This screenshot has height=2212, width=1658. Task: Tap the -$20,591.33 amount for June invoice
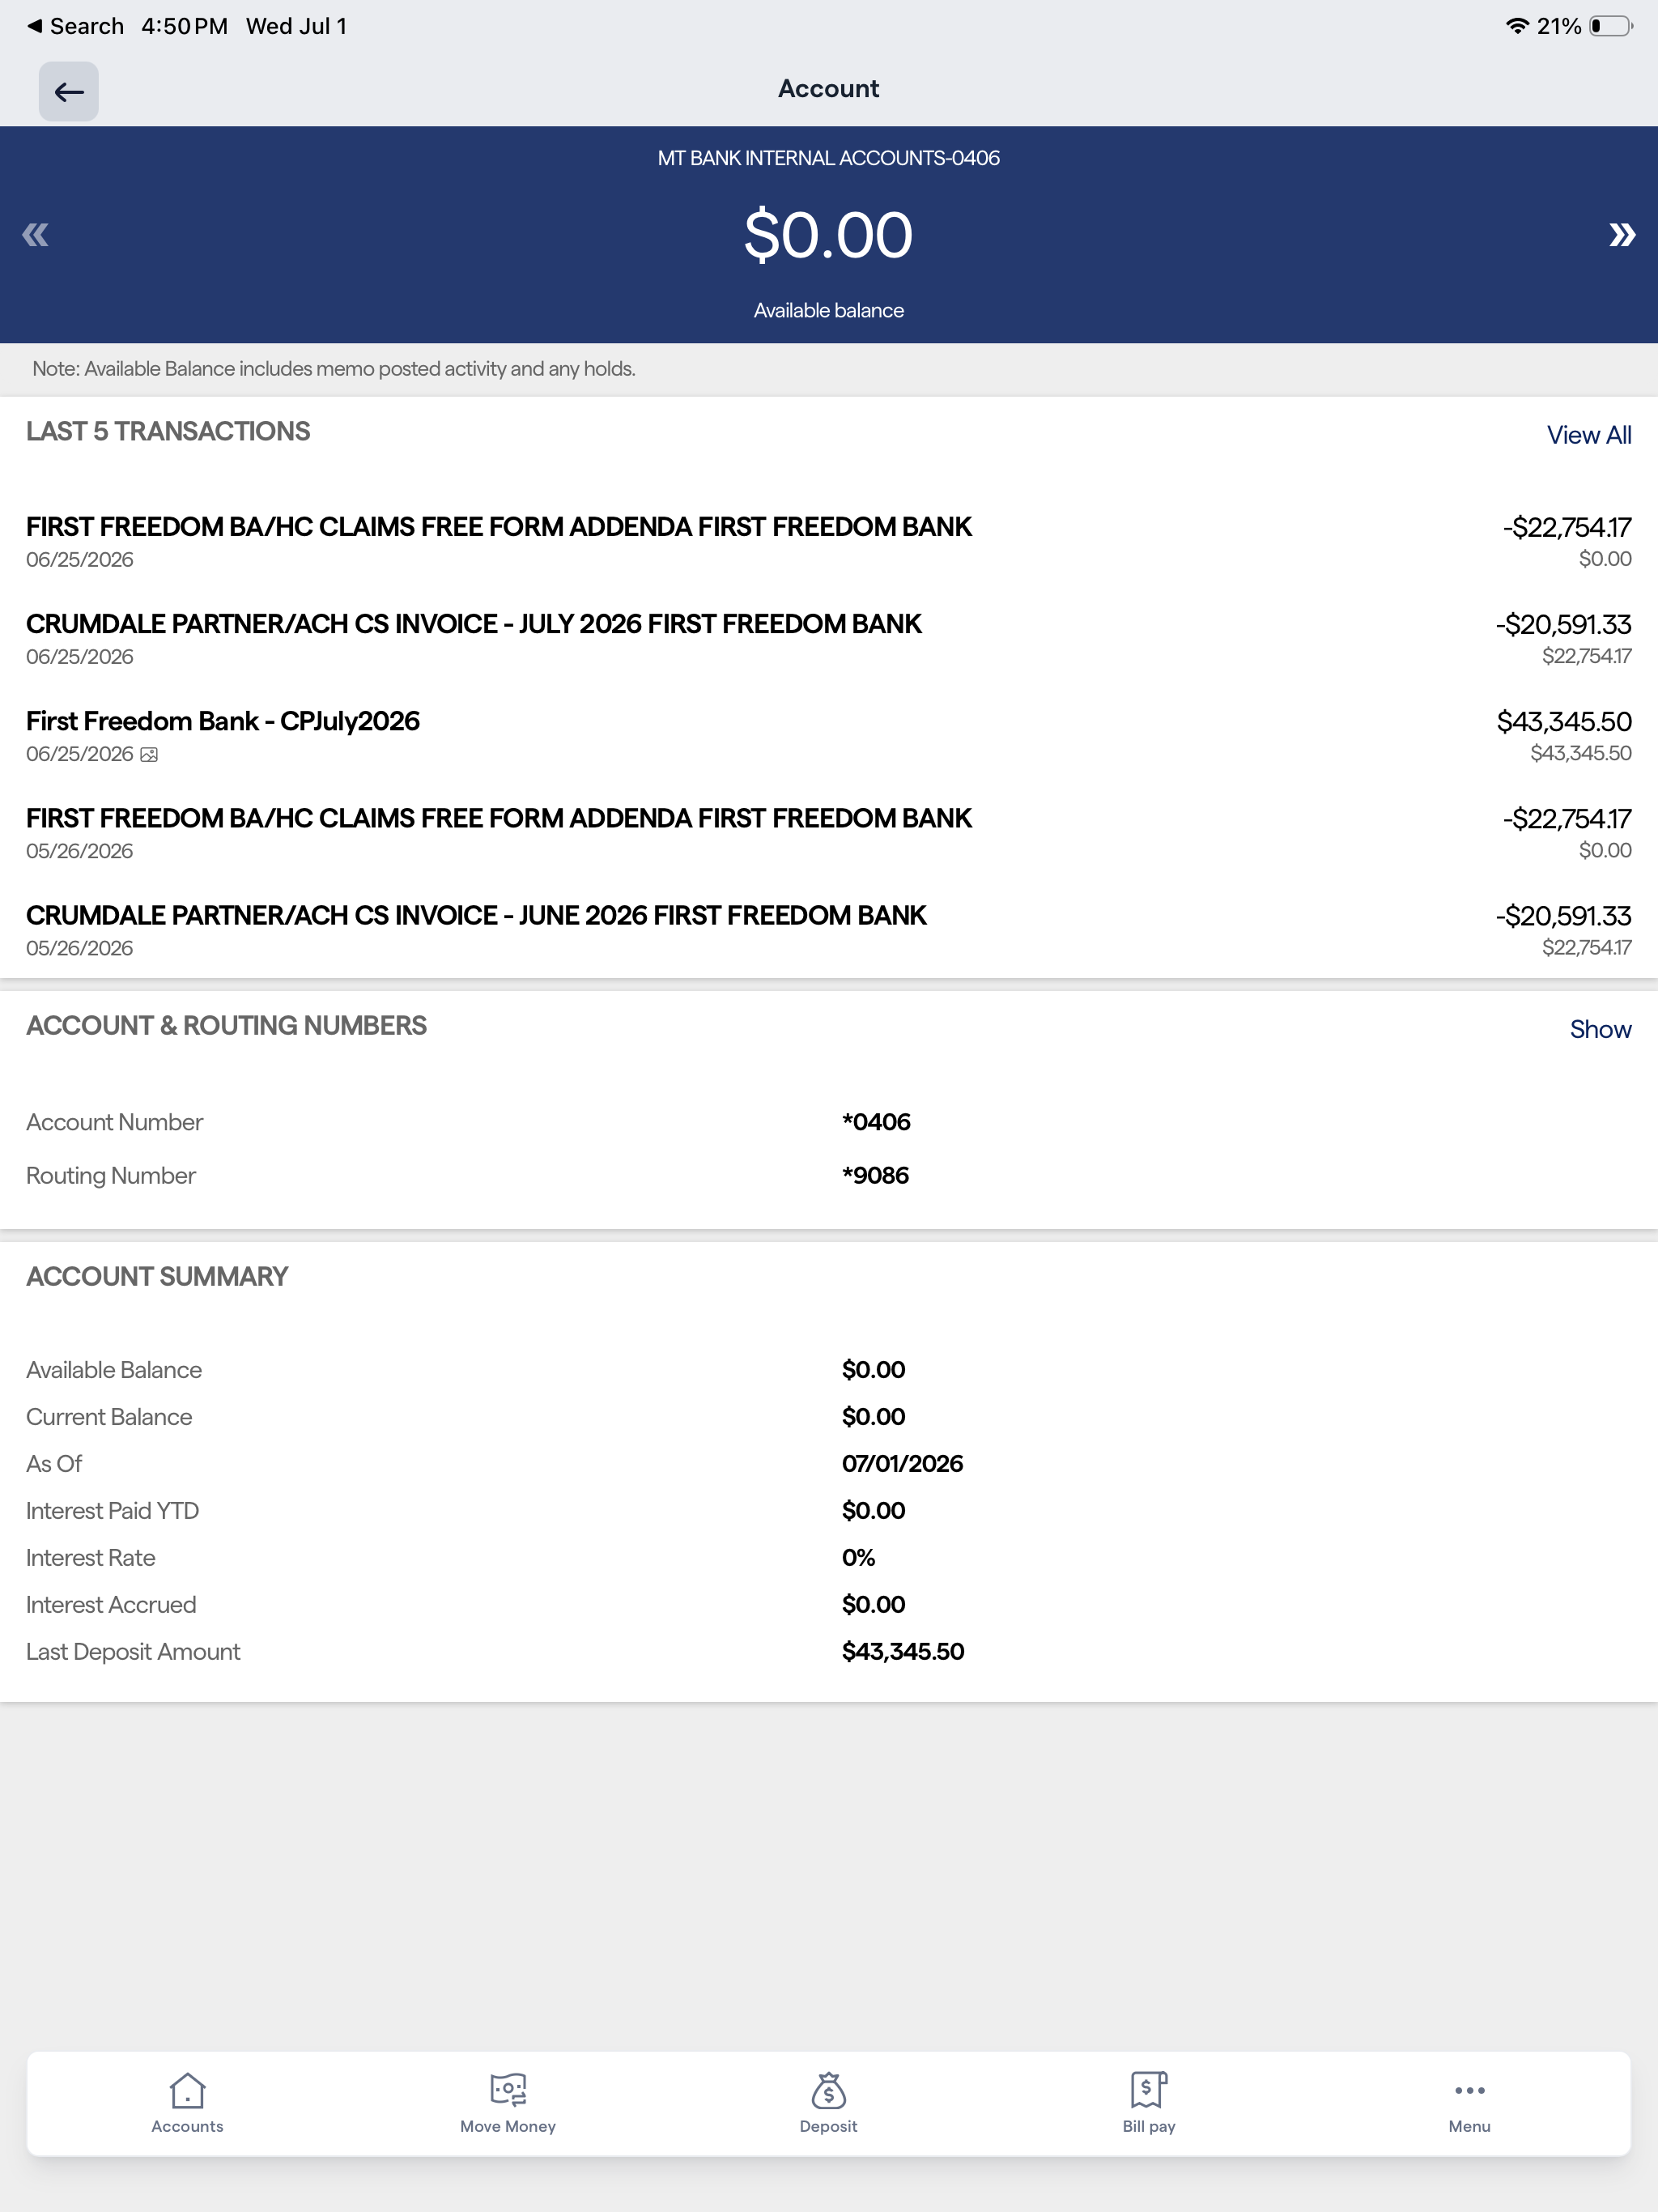[1563, 915]
